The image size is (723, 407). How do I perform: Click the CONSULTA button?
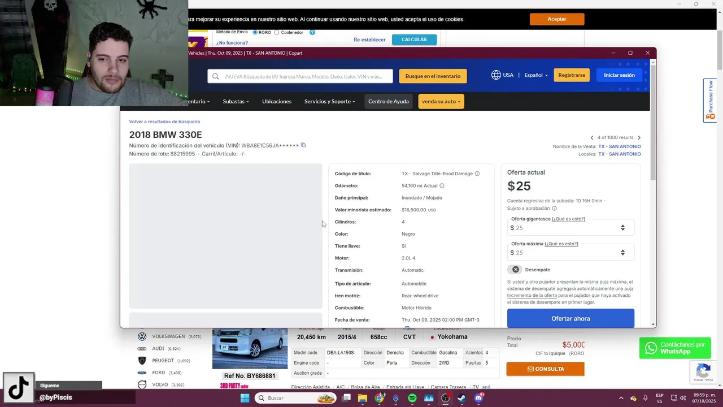545,369
